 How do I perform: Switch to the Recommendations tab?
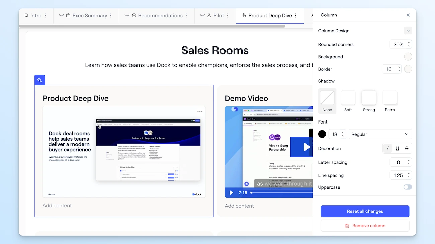[160, 16]
